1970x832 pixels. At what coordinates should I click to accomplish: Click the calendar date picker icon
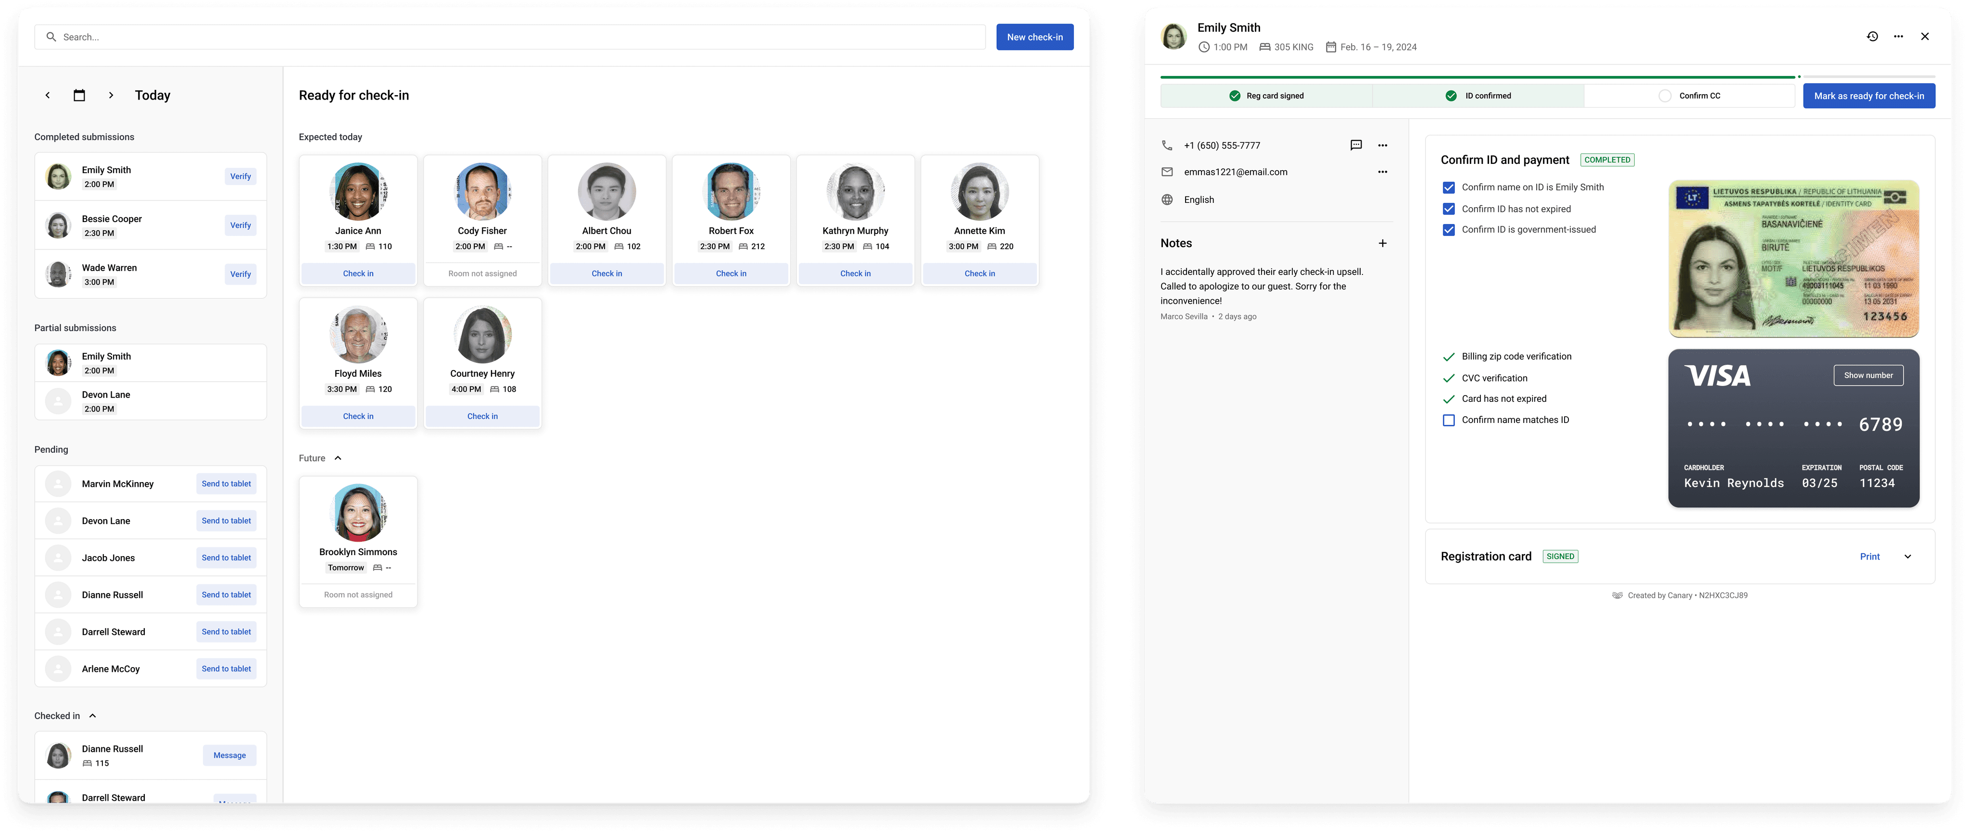pyautogui.click(x=79, y=96)
